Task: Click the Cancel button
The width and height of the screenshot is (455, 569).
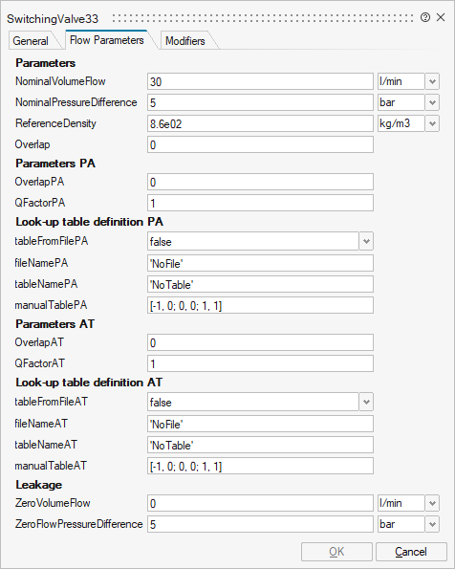Action: click(x=411, y=552)
